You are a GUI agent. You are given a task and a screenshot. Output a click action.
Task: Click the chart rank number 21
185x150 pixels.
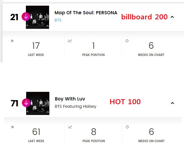coord(14,17)
